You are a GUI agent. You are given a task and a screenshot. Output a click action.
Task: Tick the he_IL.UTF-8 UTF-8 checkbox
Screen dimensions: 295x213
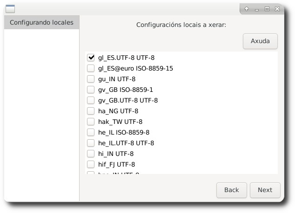click(91, 143)
